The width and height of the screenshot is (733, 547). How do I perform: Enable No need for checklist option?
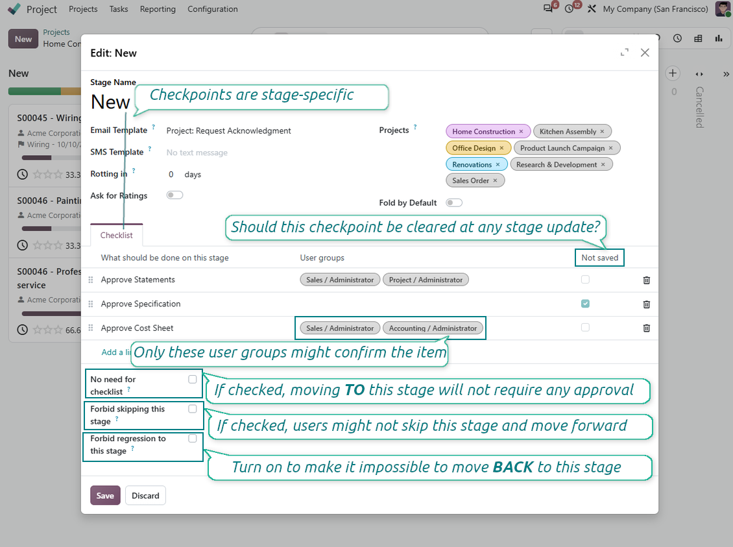coord(192,379)
